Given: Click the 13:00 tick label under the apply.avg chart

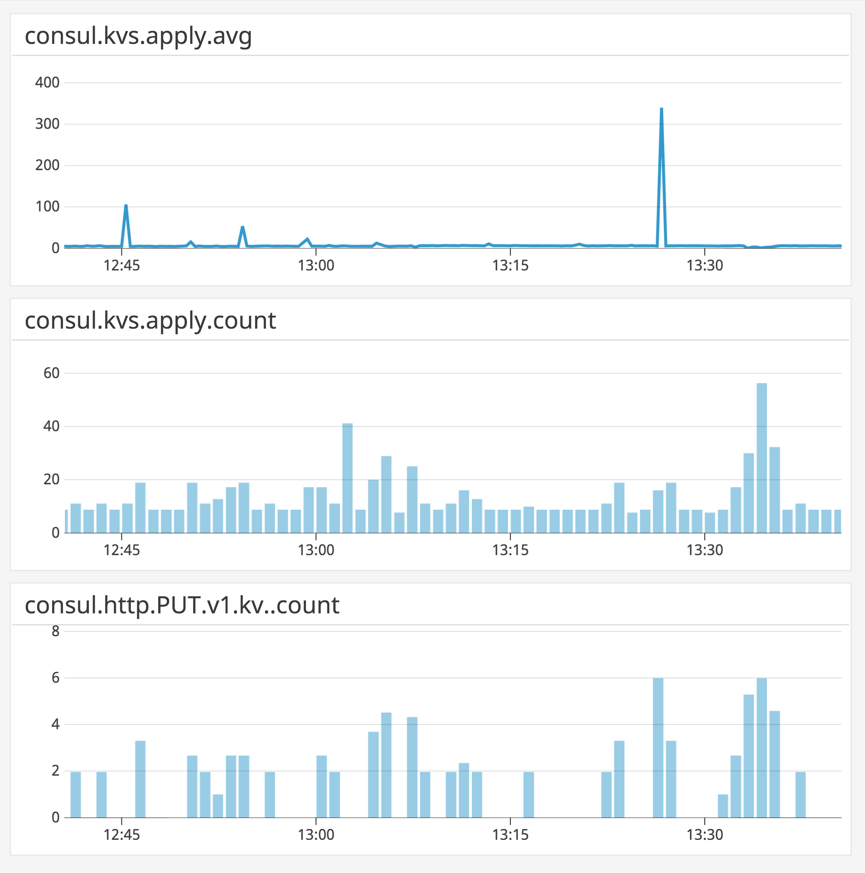Looking at the screenshot, I should [316, 266].
